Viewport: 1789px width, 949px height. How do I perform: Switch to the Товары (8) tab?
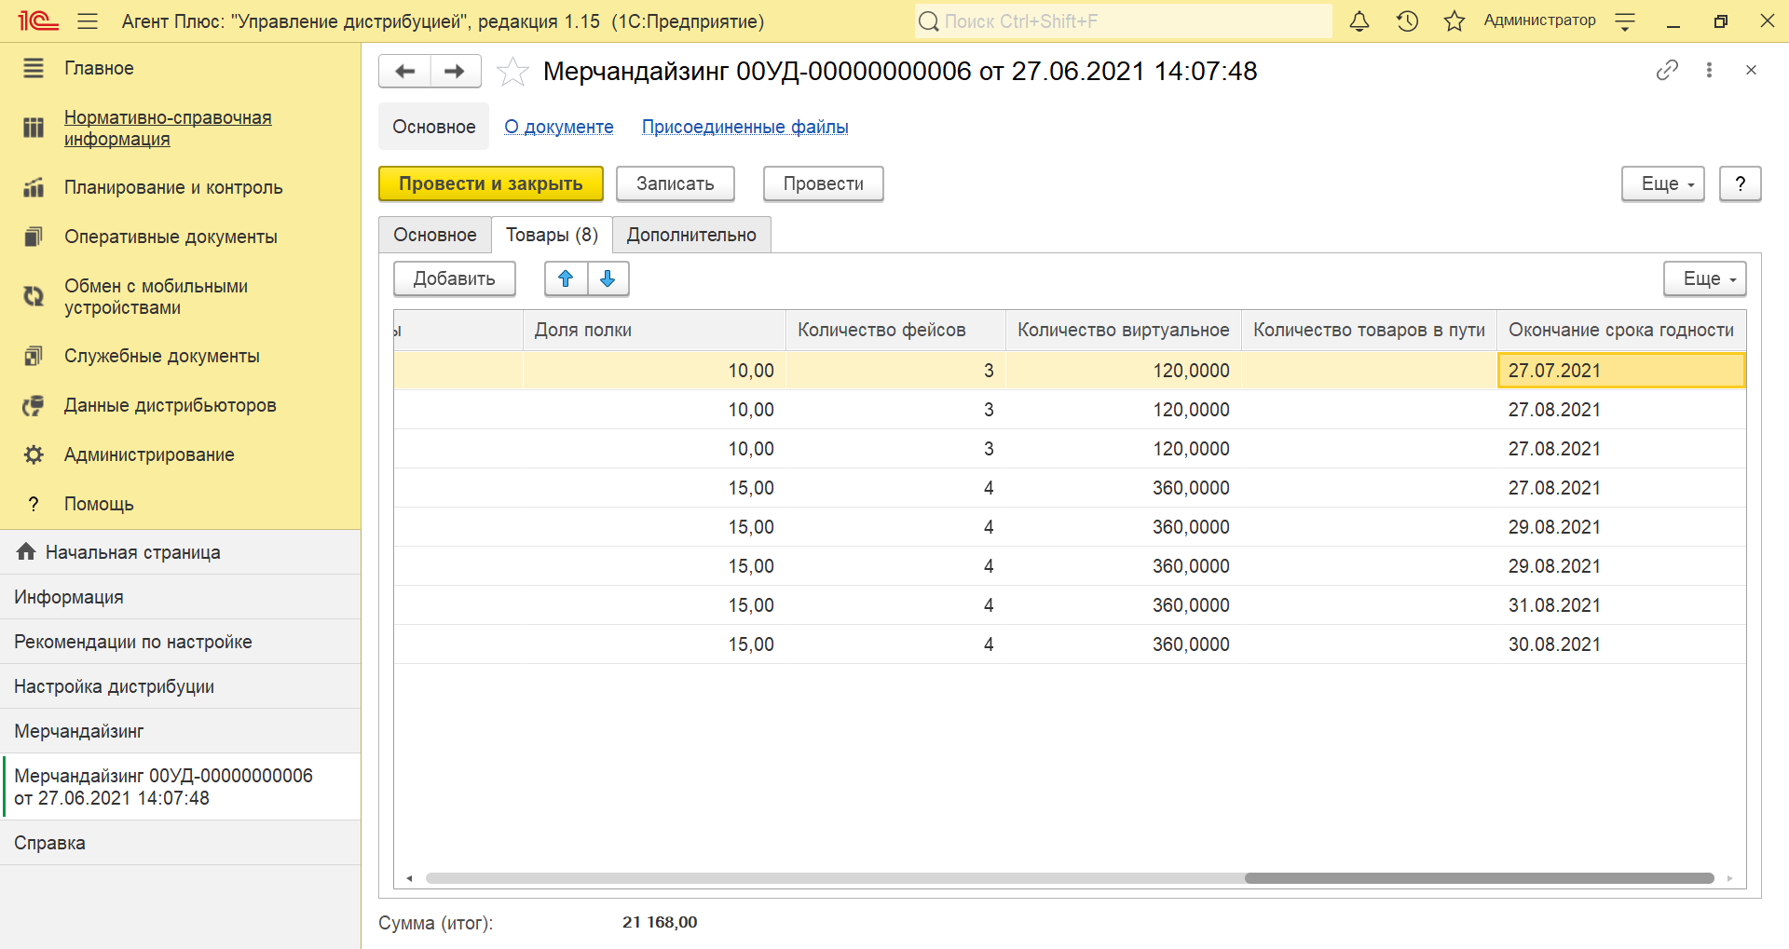(553, 235)
